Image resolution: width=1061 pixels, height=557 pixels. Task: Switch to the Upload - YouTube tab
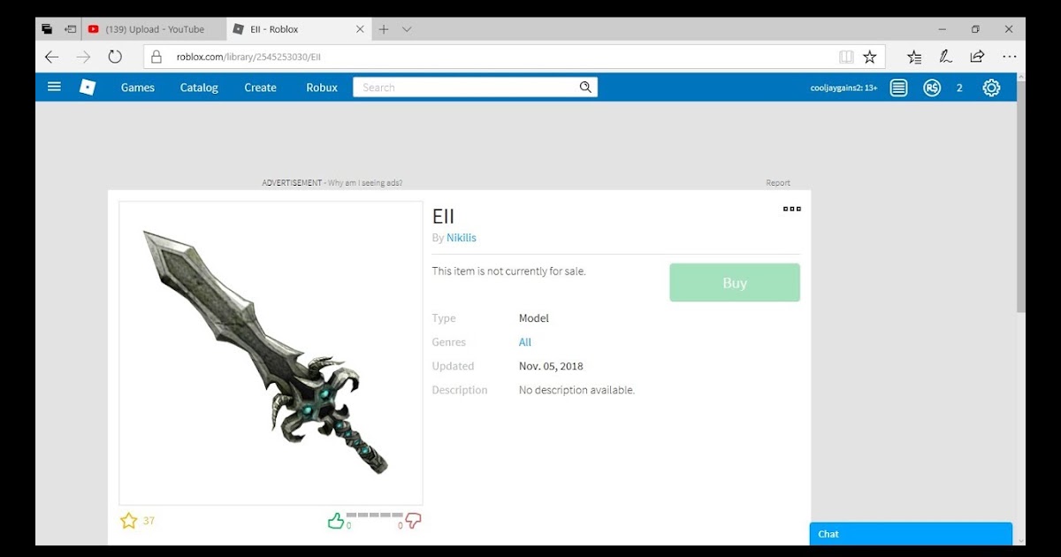point(154,29)
